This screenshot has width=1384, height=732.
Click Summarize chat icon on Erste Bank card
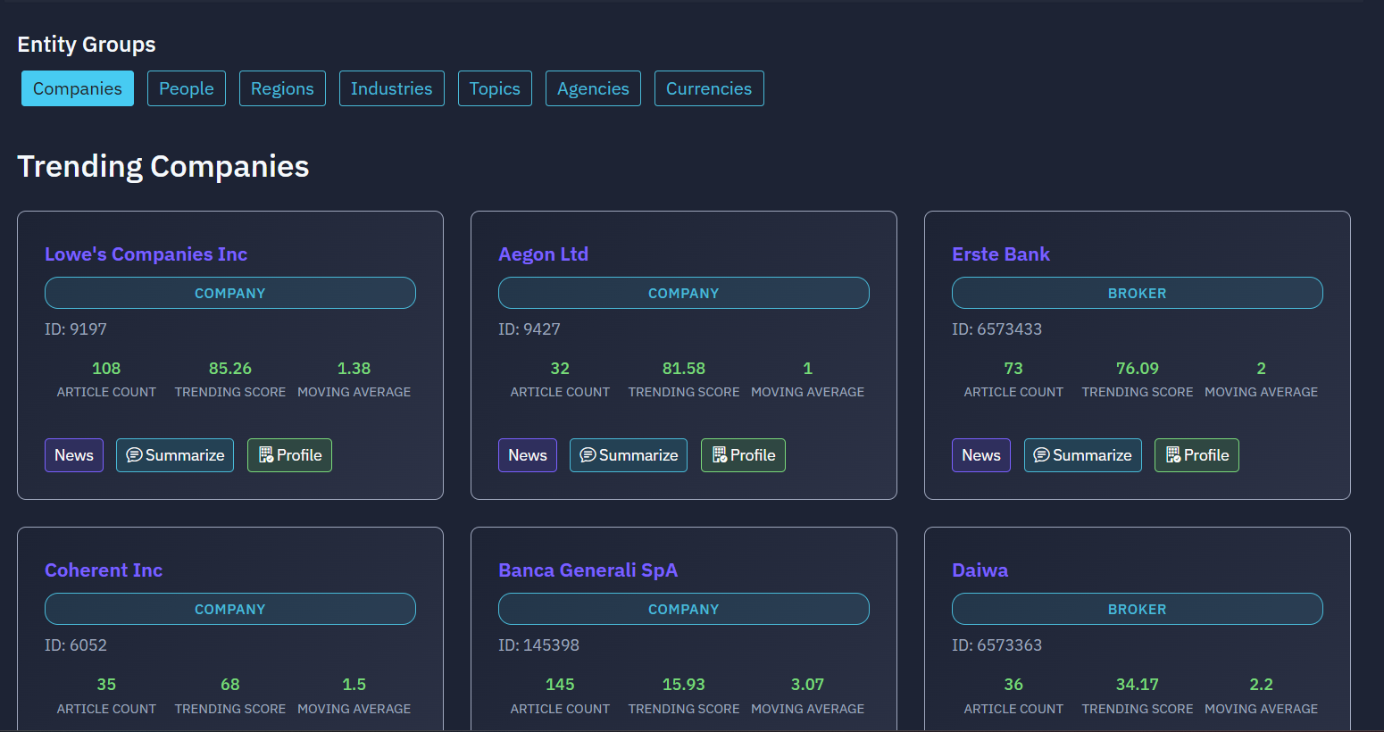pyautogui.click(x=1041, y=455)
